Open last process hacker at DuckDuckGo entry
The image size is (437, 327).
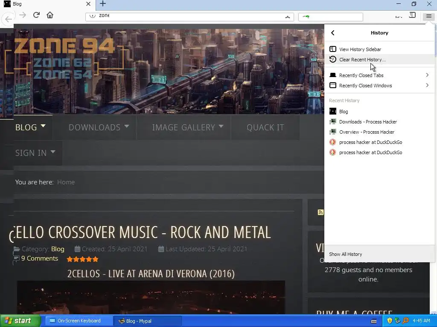[379, 153]
